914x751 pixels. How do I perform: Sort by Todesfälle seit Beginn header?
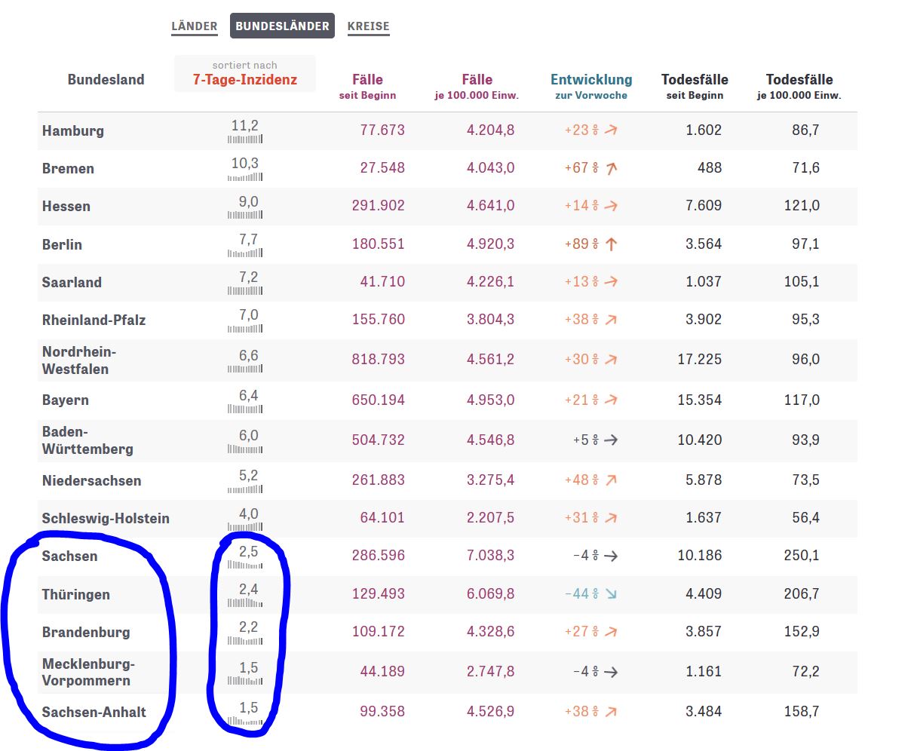(x=694, y=86)
